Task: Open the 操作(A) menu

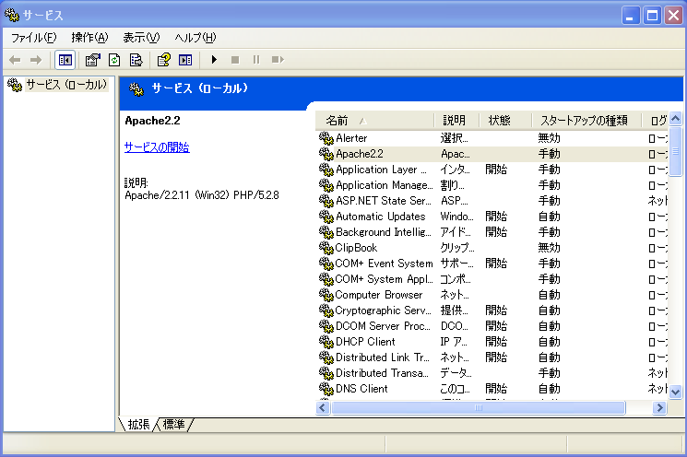Action: (89, 38)
